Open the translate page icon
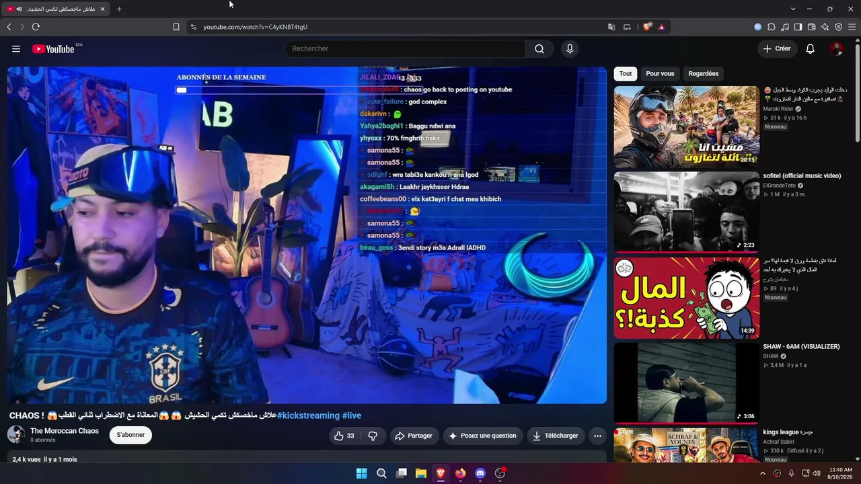This screenshot has width=861, height=484. click(611, 27)
